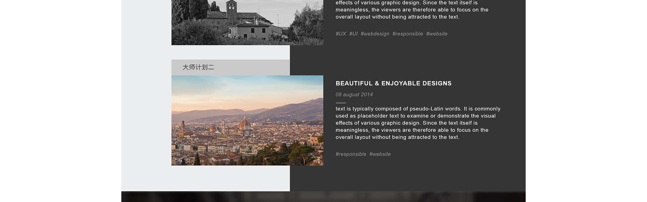
Task: Click the paragraph starting 'text is typically composed'
Action: pos(418,123)
